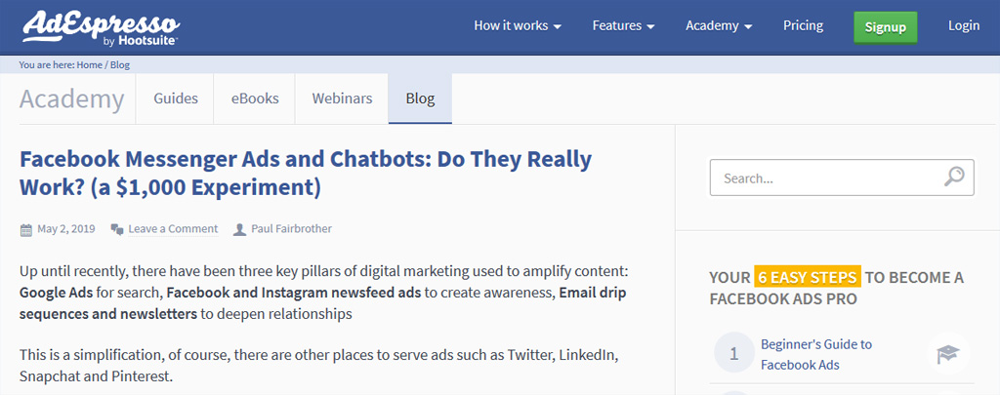
Task: Click the AdEspresso by Hootsuite logo
Action: pos(101,27)
